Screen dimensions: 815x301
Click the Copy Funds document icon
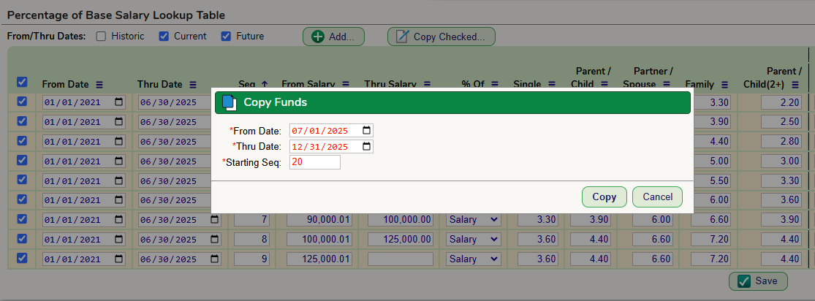click(229, 102)
